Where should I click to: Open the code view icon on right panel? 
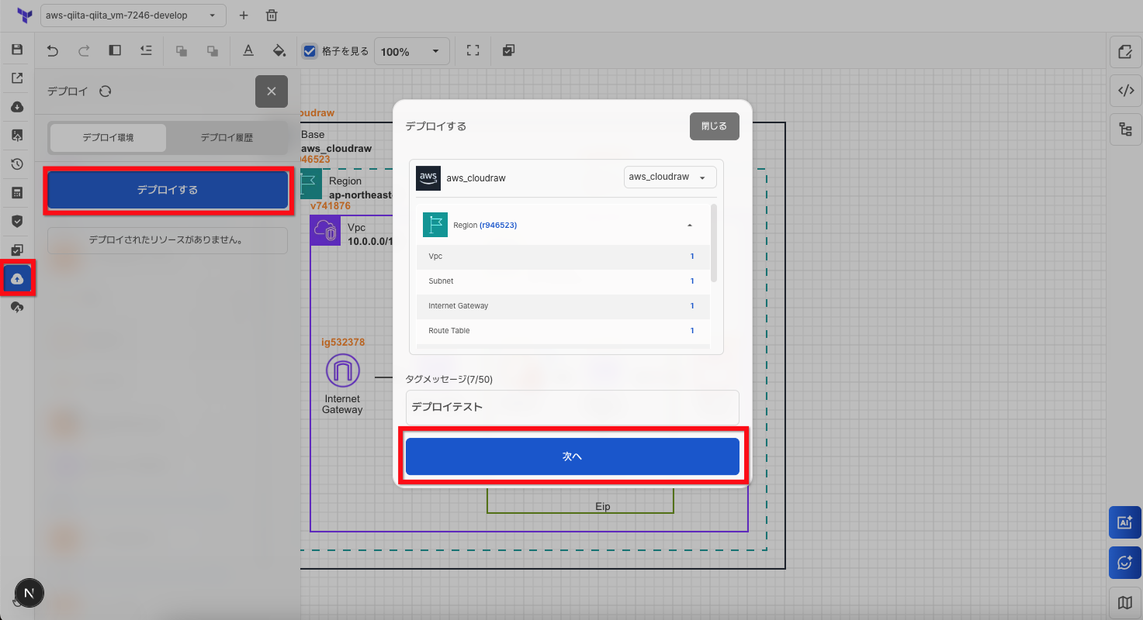click(1125, 91)
